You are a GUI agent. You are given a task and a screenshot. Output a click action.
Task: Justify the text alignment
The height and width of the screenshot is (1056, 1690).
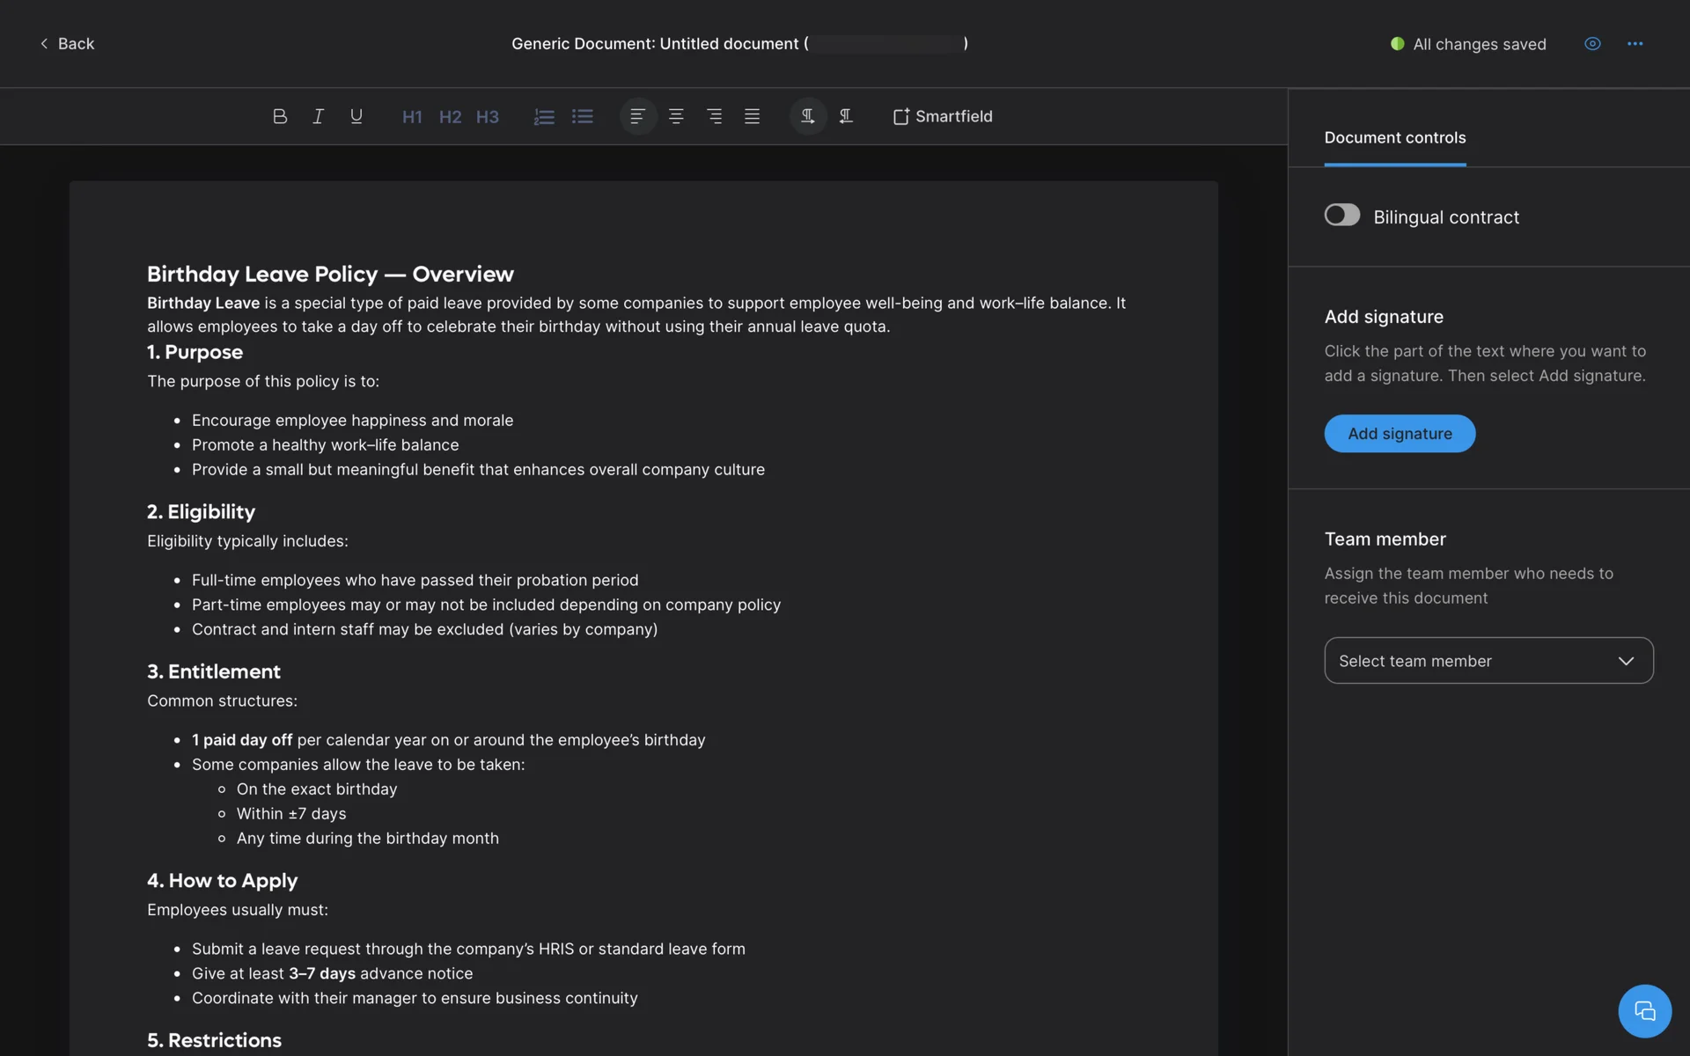[x=752, y=116]
